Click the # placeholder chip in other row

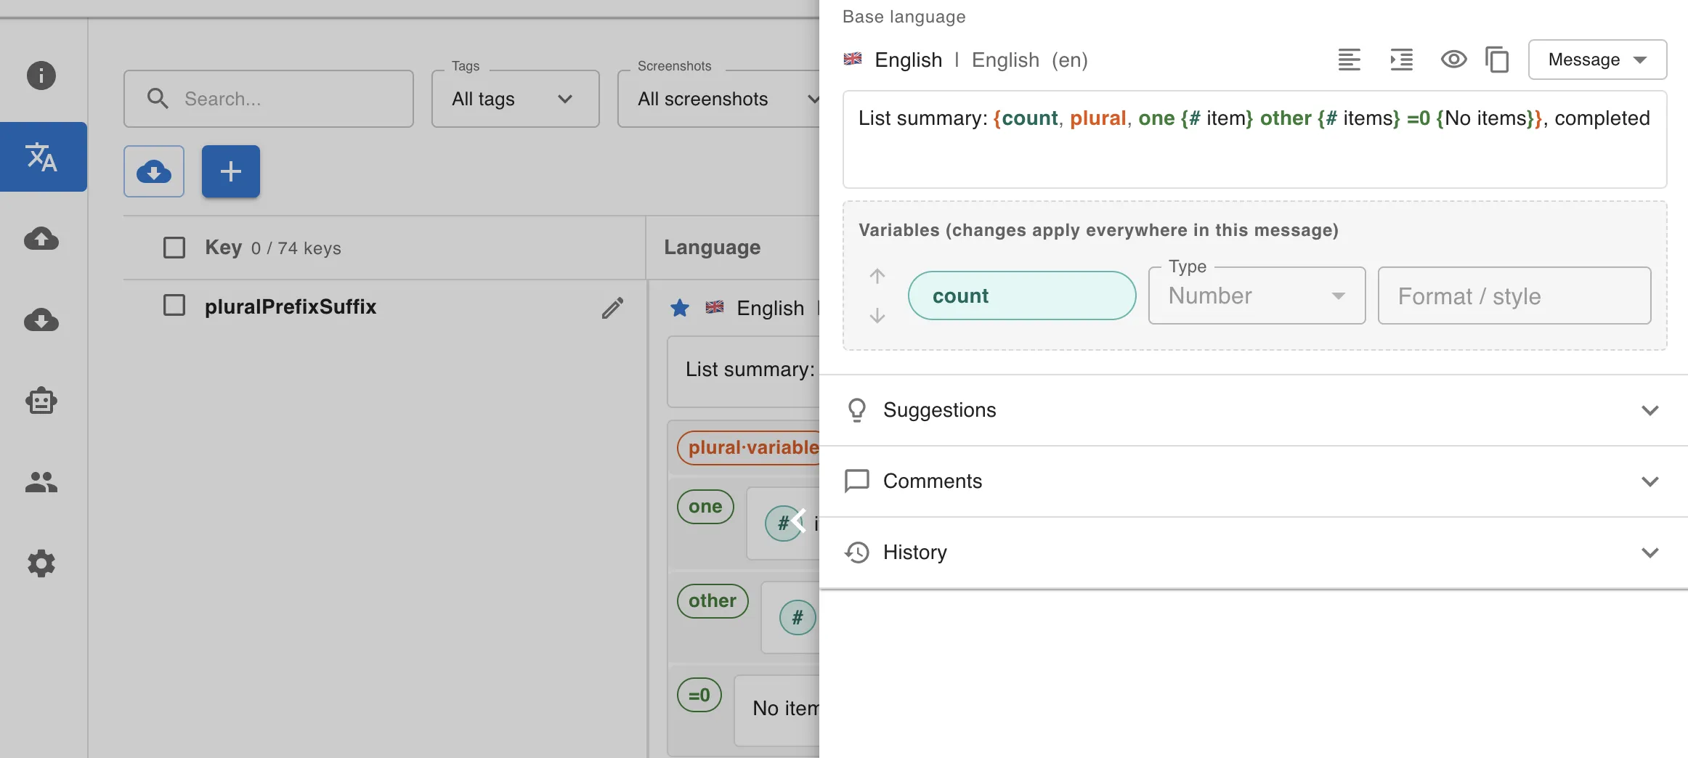(x=798, y=618)
